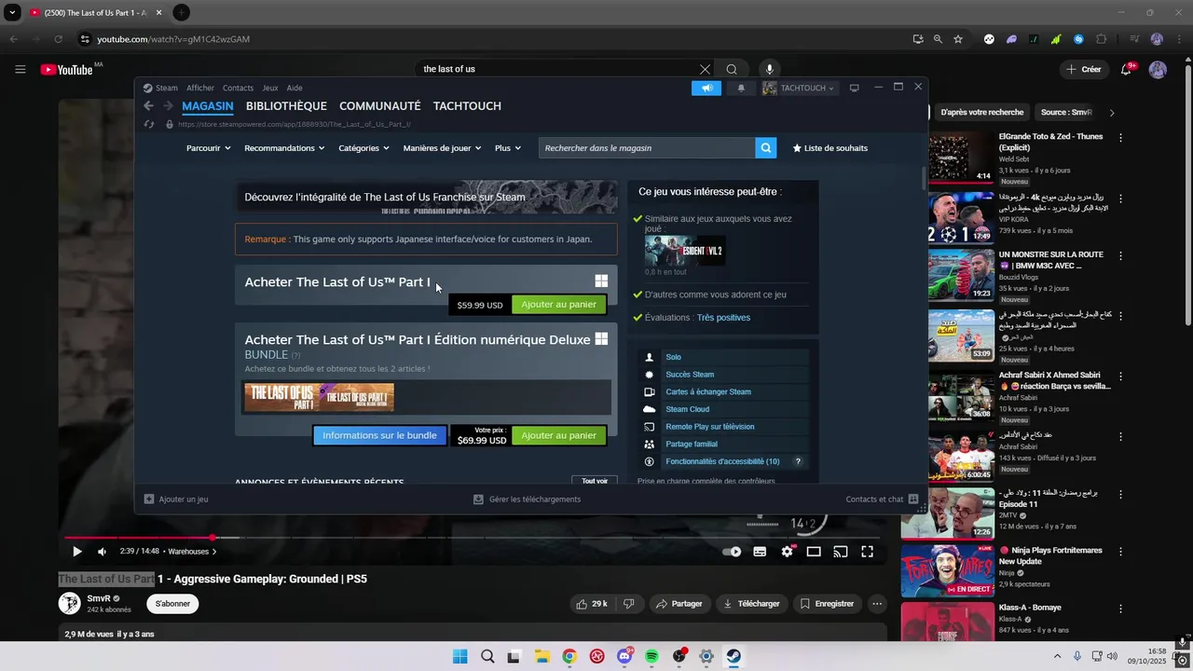The width and height of the screenshot is (1193, 671).
Task: Open the Afficher menu
Action: tap(200, 88)
